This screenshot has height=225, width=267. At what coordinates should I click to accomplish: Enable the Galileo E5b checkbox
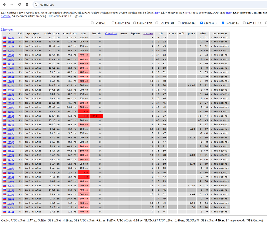[x=135, y=23]
